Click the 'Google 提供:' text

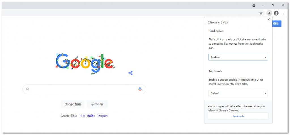pos(69,116)
